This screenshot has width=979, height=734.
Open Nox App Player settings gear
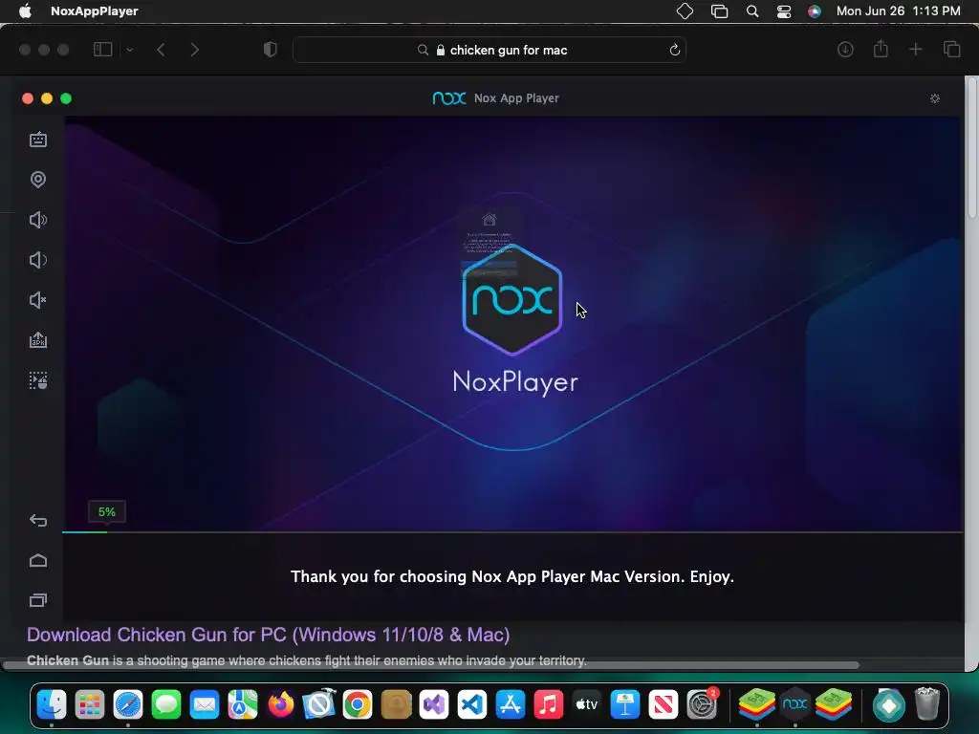935,98
